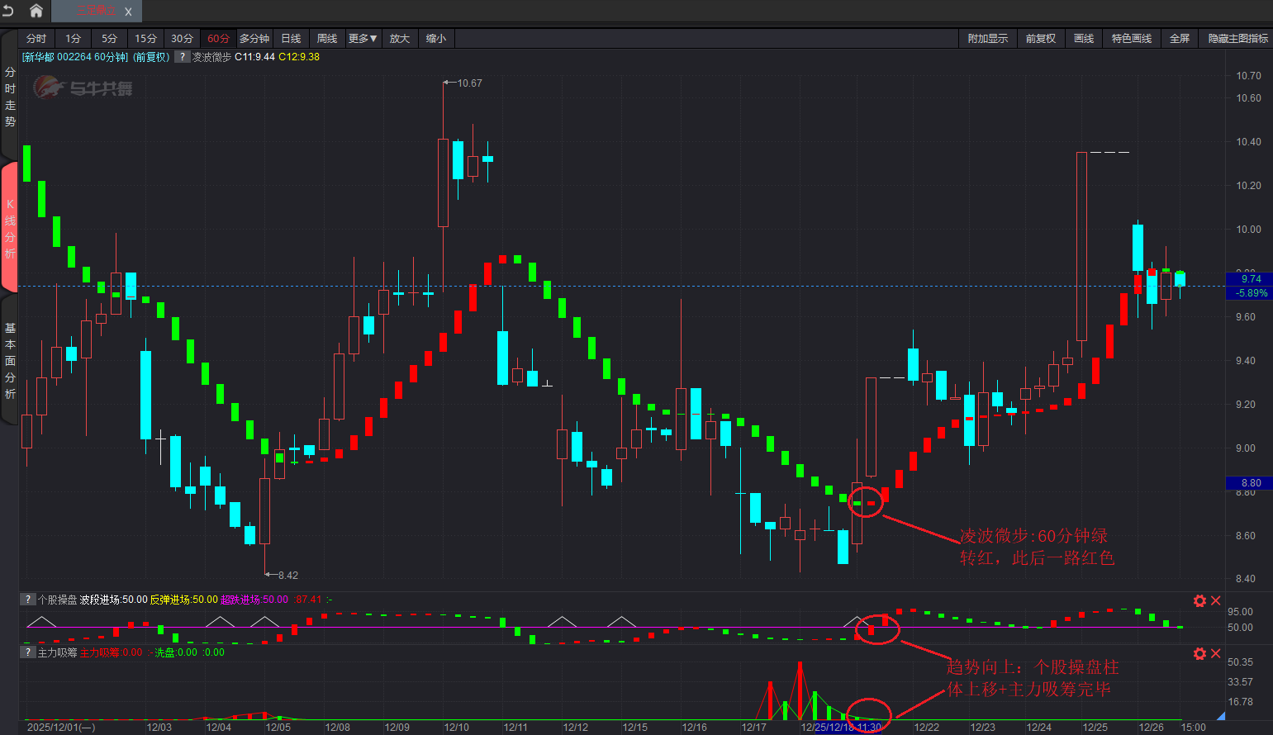Close the 三足鼎立 tab
The image size is (1273, 735).
[128, 12]
